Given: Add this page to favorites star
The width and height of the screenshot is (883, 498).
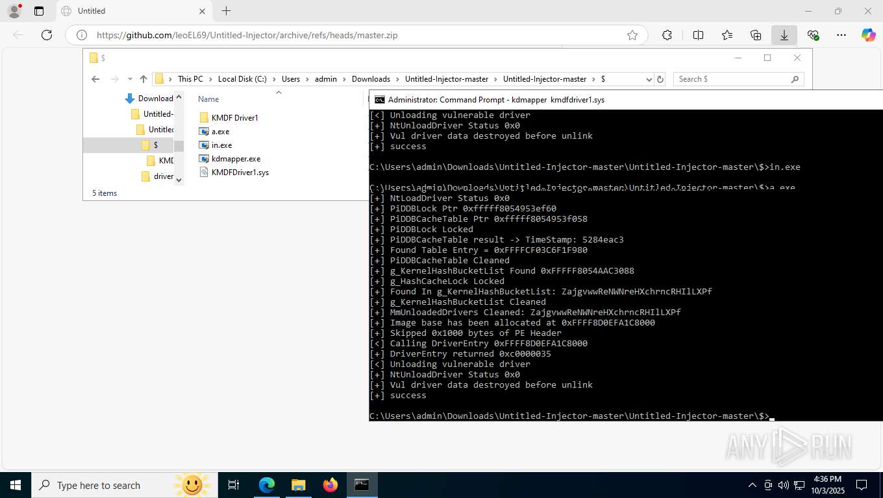Looking at the screenshot, I should coord(632,35).
